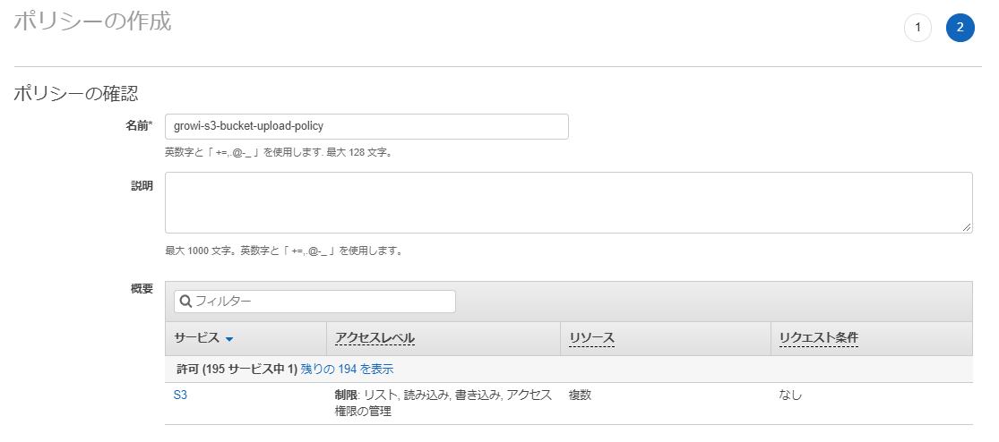Click the 許可 (195 サービス中 1) text
Viewport: 999px width, 442px height.
tap(237, 369)
